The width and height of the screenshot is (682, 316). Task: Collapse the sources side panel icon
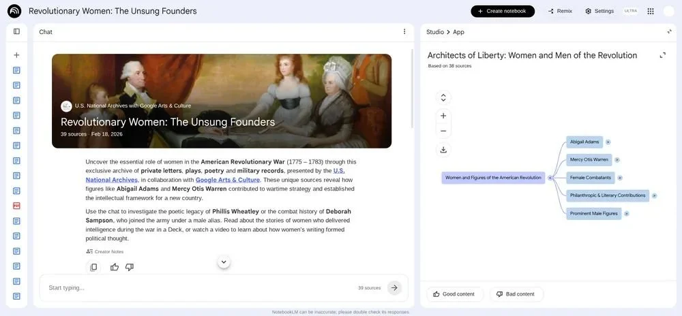click(x=16, y=31)
